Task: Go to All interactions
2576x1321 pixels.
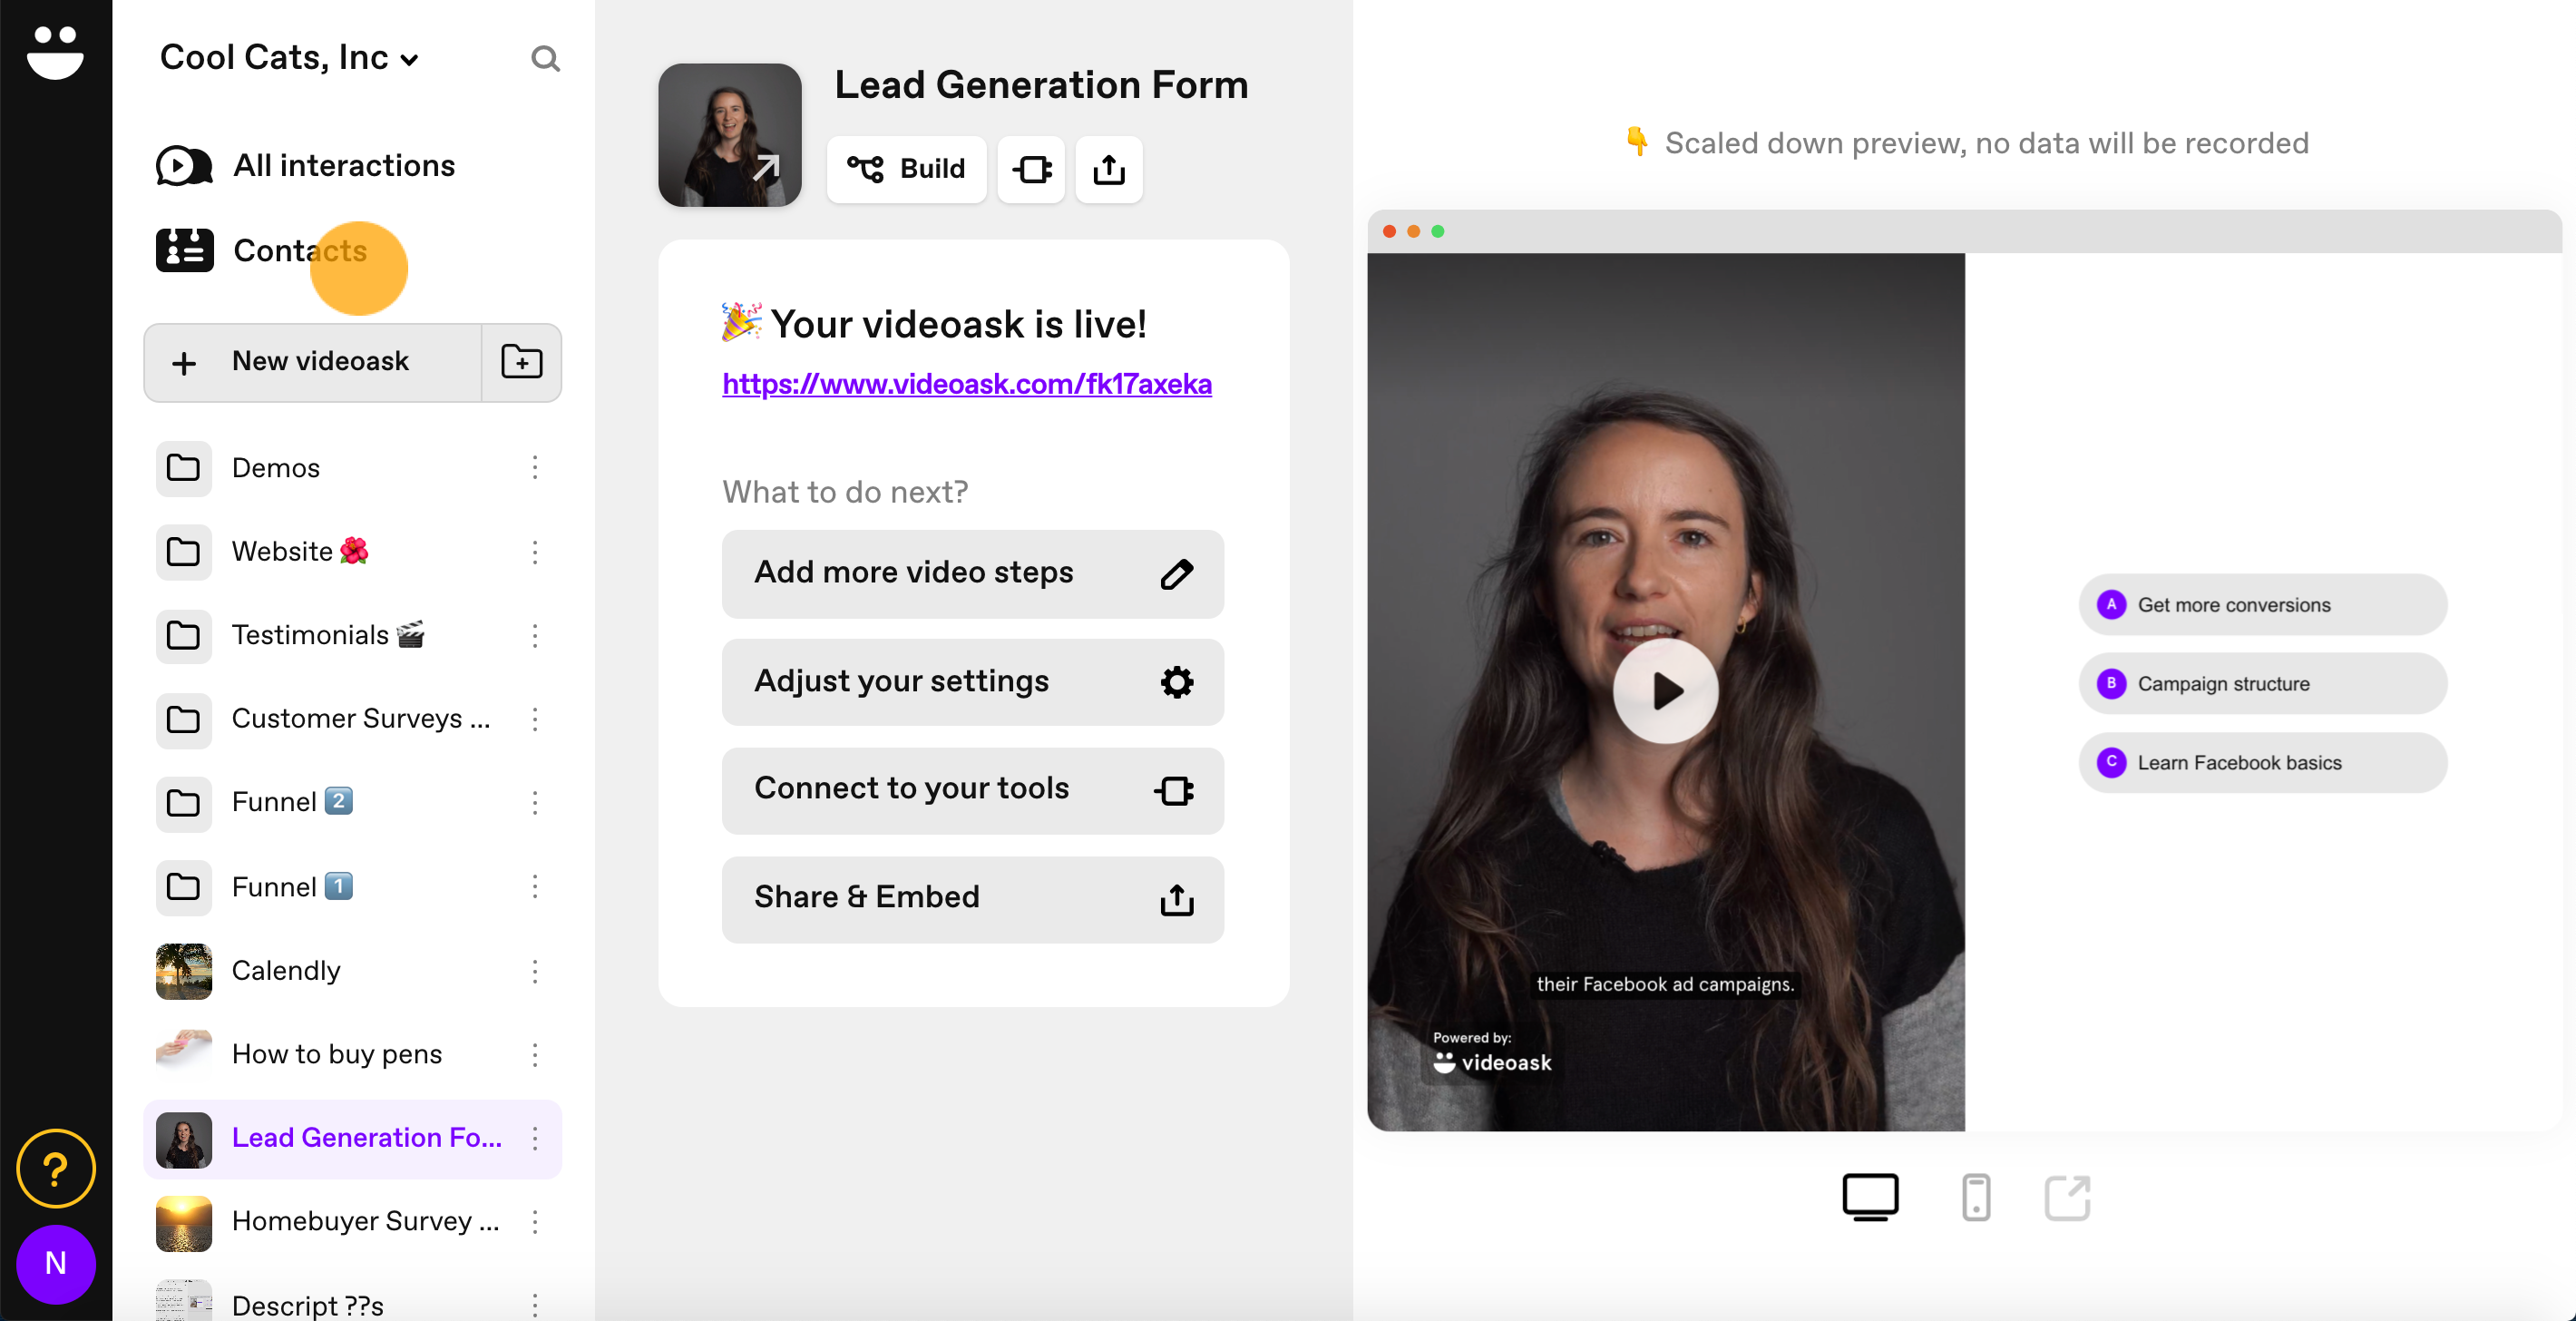Action: [x=306, y=166]
